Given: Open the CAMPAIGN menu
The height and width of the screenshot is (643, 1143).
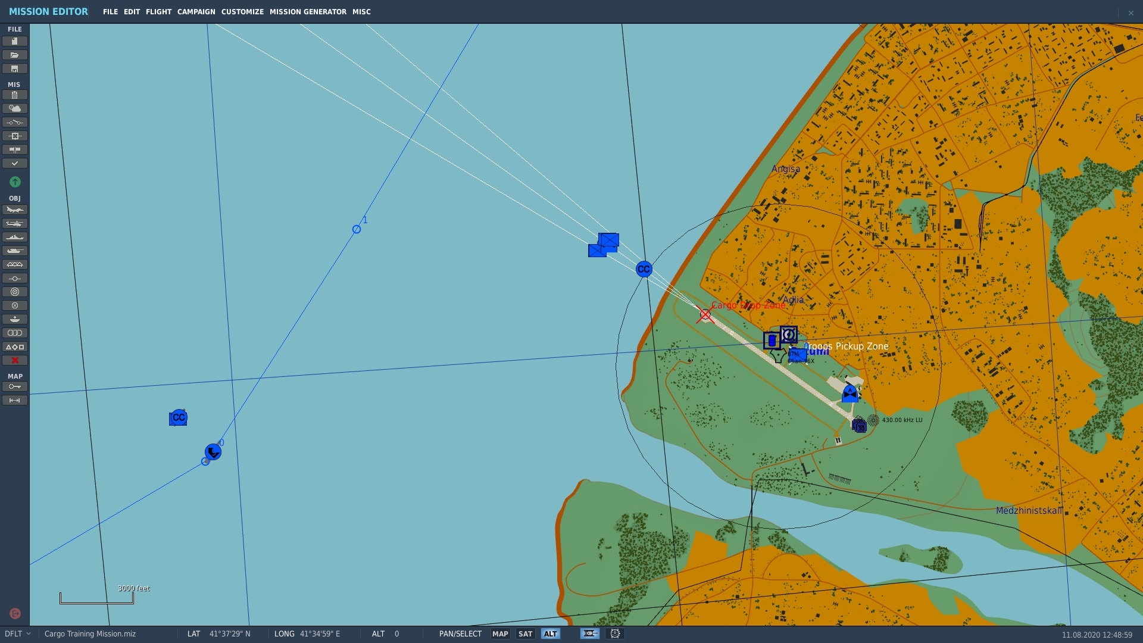Looking at the screenshot, I should click(x=196, y=12).
